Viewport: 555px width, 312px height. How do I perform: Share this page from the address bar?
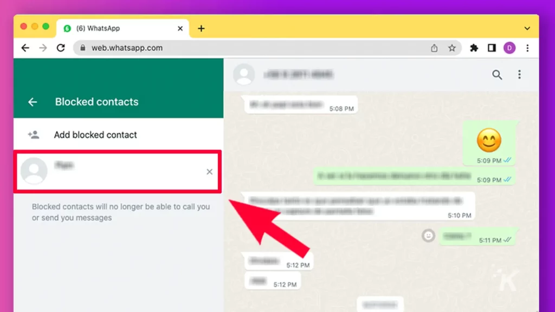click(434, 48)
